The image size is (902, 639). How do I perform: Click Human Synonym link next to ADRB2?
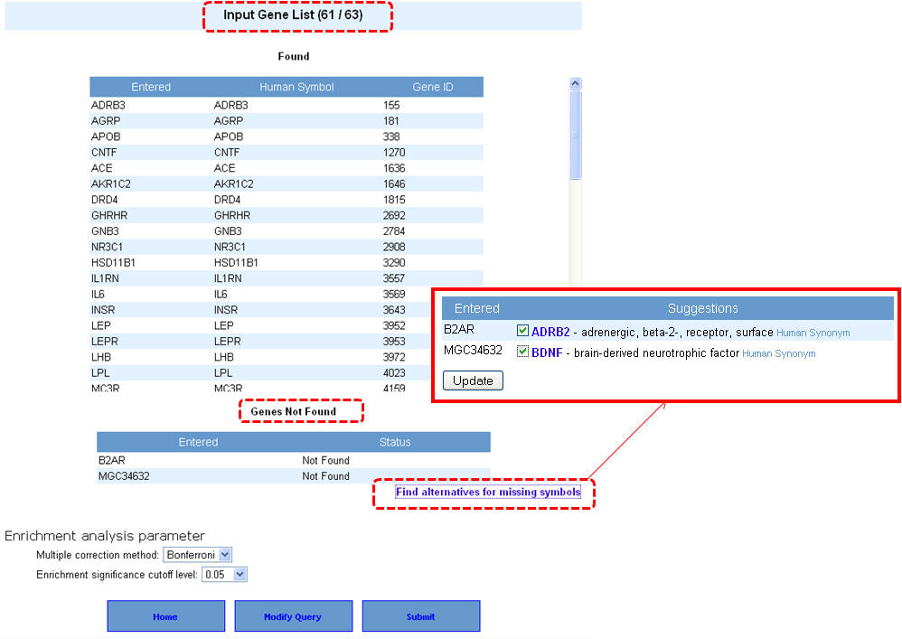click(x=813, y=333)
